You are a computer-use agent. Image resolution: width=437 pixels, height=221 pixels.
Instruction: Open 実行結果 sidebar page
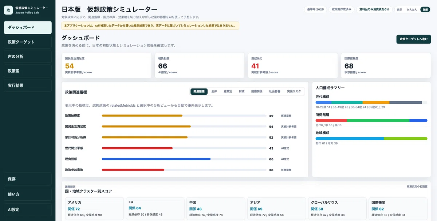[x=28, y=86]
